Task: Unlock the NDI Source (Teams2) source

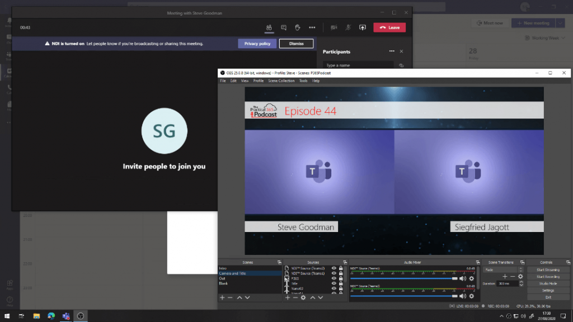Action: coord(341,268)
